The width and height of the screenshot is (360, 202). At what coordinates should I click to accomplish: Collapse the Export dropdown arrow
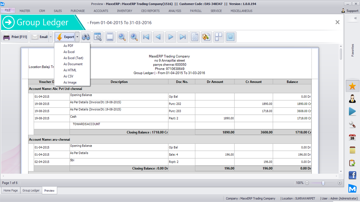[77, 37]
